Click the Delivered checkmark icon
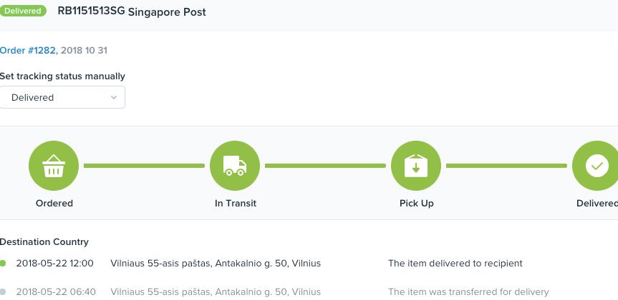 coord(597,166)
